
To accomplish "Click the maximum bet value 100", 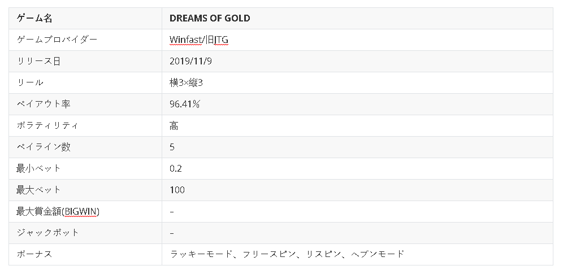I will (x=177, y=190).
